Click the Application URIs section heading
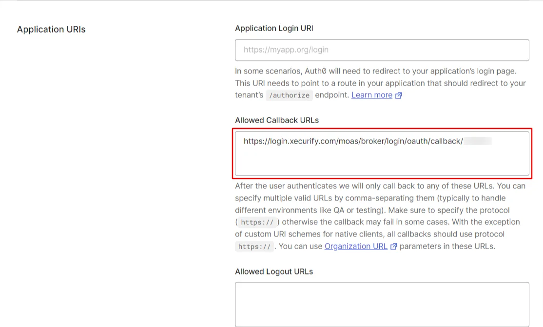 [x=51, y=29]
